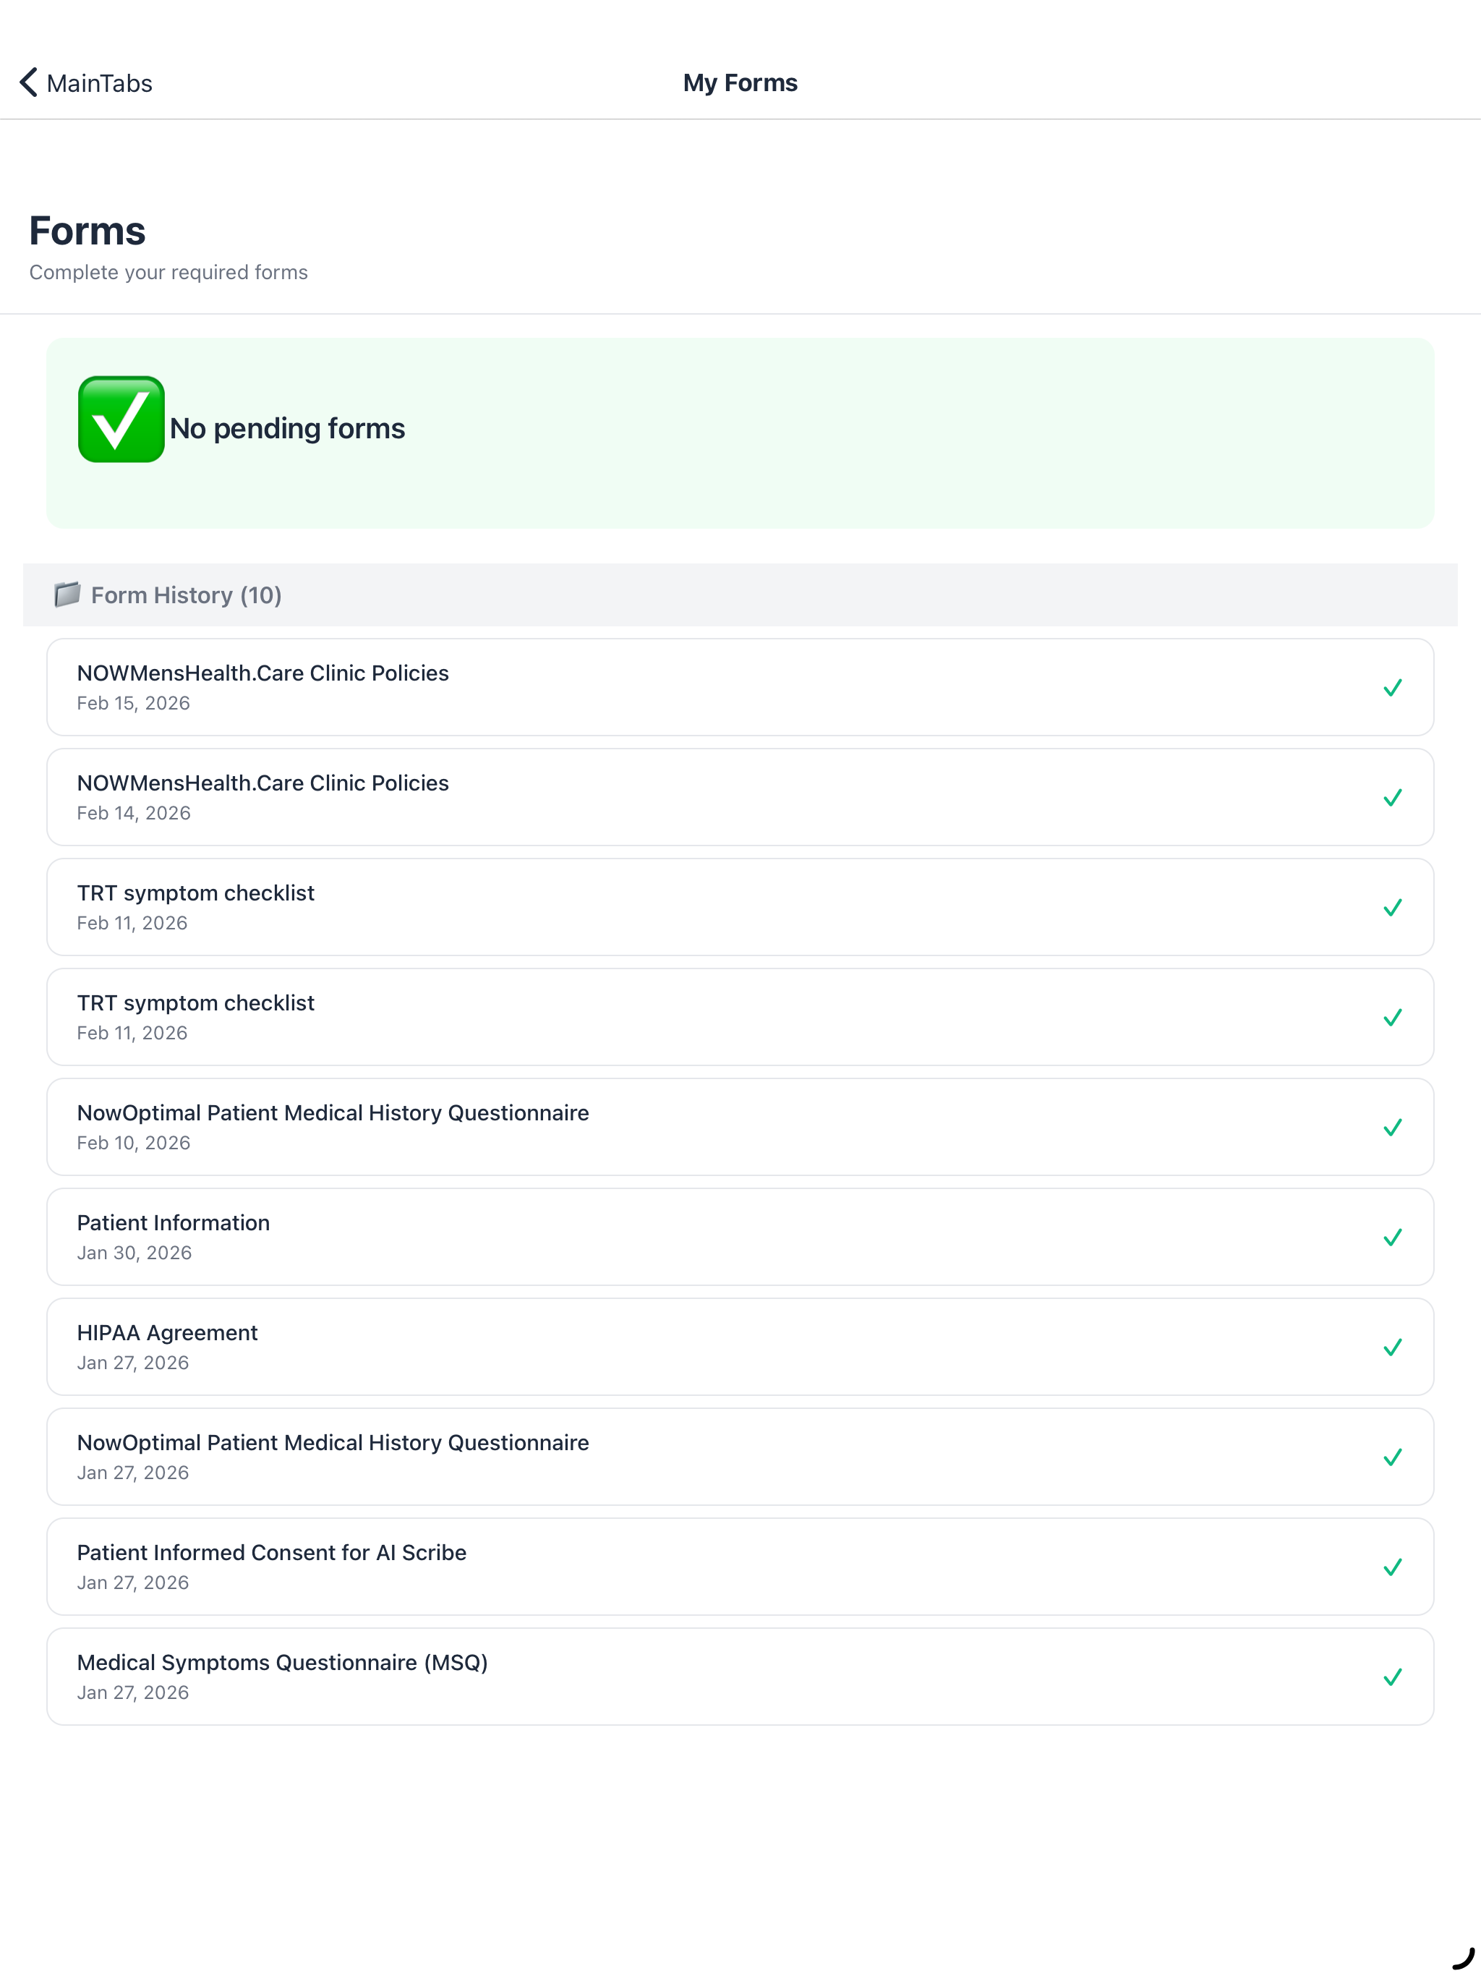Click the checkmark on HIPAA Agreement row

tap(1393, 1346)
